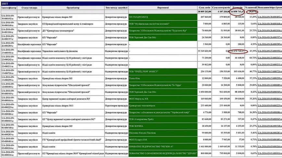Open the UA-2016-09-09-000949-c hyperlink
The width and height of the screenshot is (282, 158).
click(270, 92)
